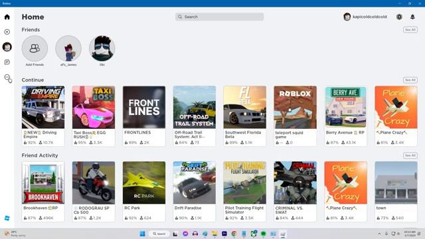Open the Chat icon in the sidebar
This screenshot has width=425, height=239.
7,62
